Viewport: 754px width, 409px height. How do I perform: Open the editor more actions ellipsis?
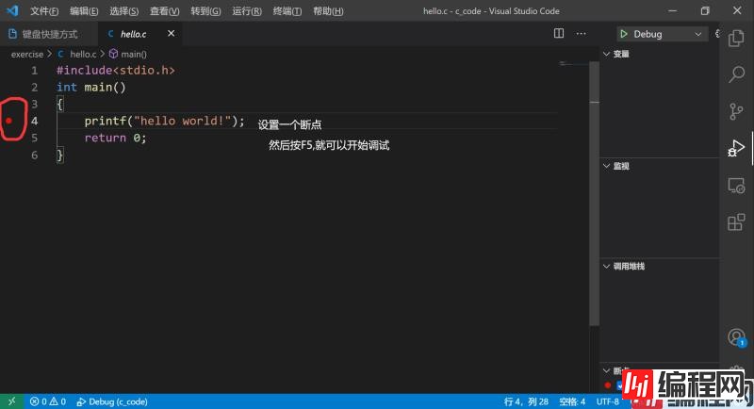coord(581,34)
